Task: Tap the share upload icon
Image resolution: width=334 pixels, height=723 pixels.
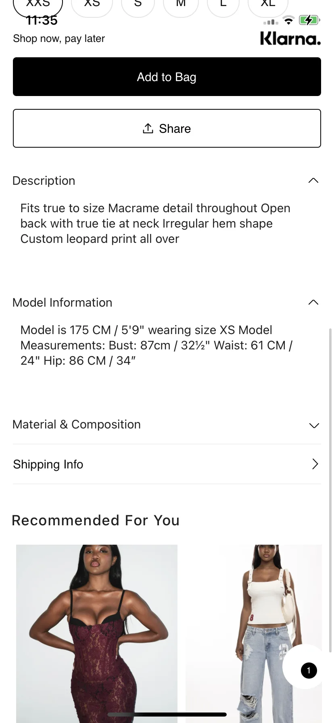Action: point(148,128)
